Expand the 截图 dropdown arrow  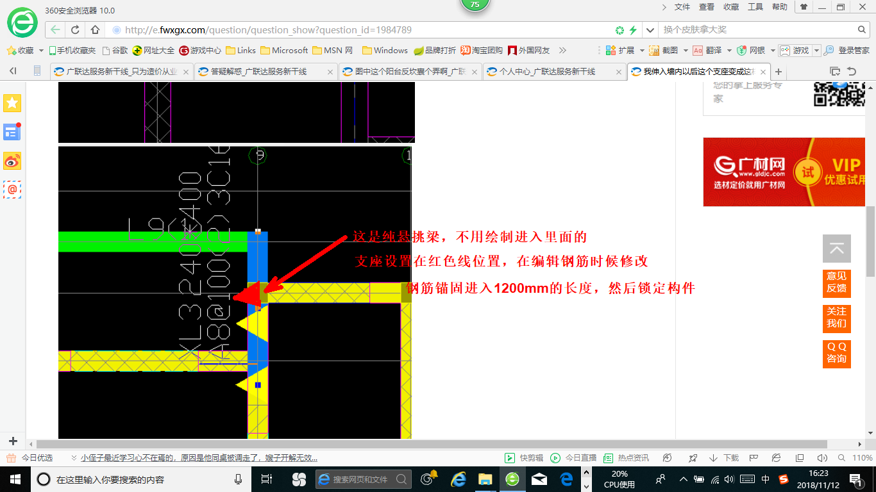click(686, 51)
